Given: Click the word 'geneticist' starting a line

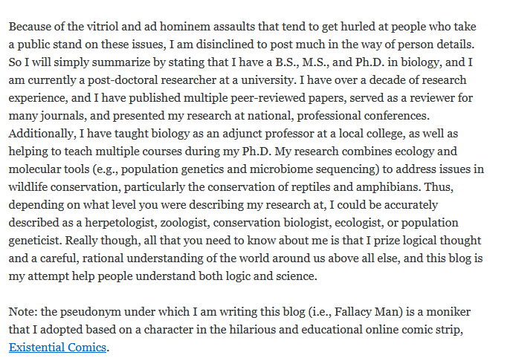Looking at the screenshot, I should [x=36, y=241].
